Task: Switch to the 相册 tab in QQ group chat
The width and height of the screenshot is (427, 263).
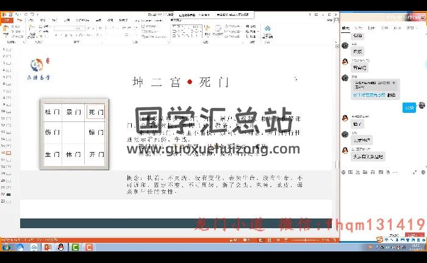Action: coord(371,28)
